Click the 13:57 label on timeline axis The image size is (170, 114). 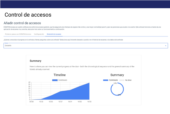(x=60, y=102)
